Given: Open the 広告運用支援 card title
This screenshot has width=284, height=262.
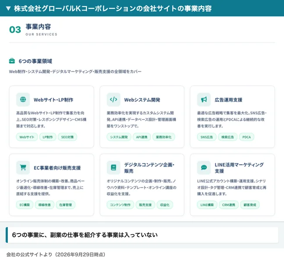Looking at the screenshot, I should (228, 100).
